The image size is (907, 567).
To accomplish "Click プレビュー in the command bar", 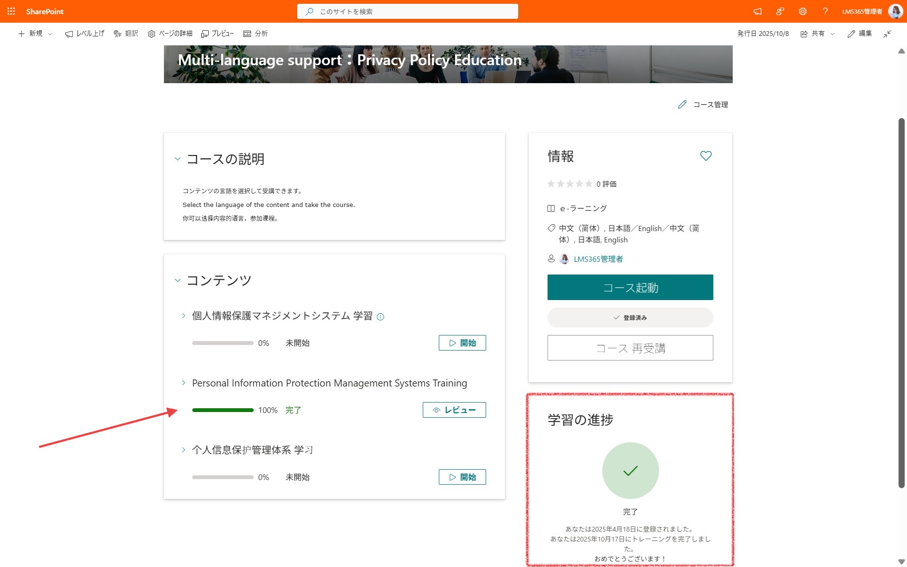I will click(217, 34).
